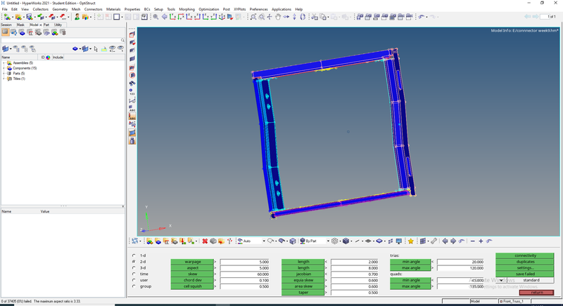The width and height of the screenshot is (563, 306).
Task: Click the save failed button
Action: (x=525, y=274)
